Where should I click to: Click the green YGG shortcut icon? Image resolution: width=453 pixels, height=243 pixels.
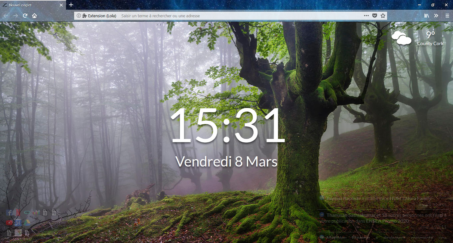27,212
